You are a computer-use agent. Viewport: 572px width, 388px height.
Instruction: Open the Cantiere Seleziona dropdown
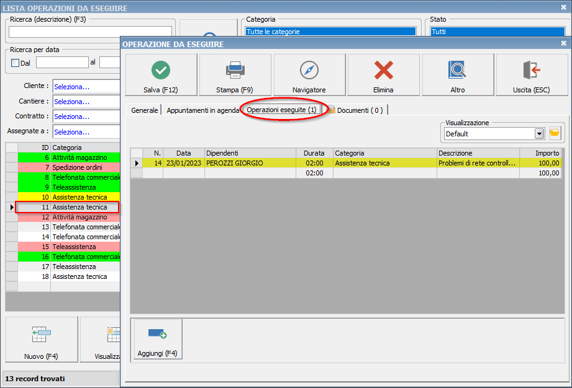click(x=86, y=101)
